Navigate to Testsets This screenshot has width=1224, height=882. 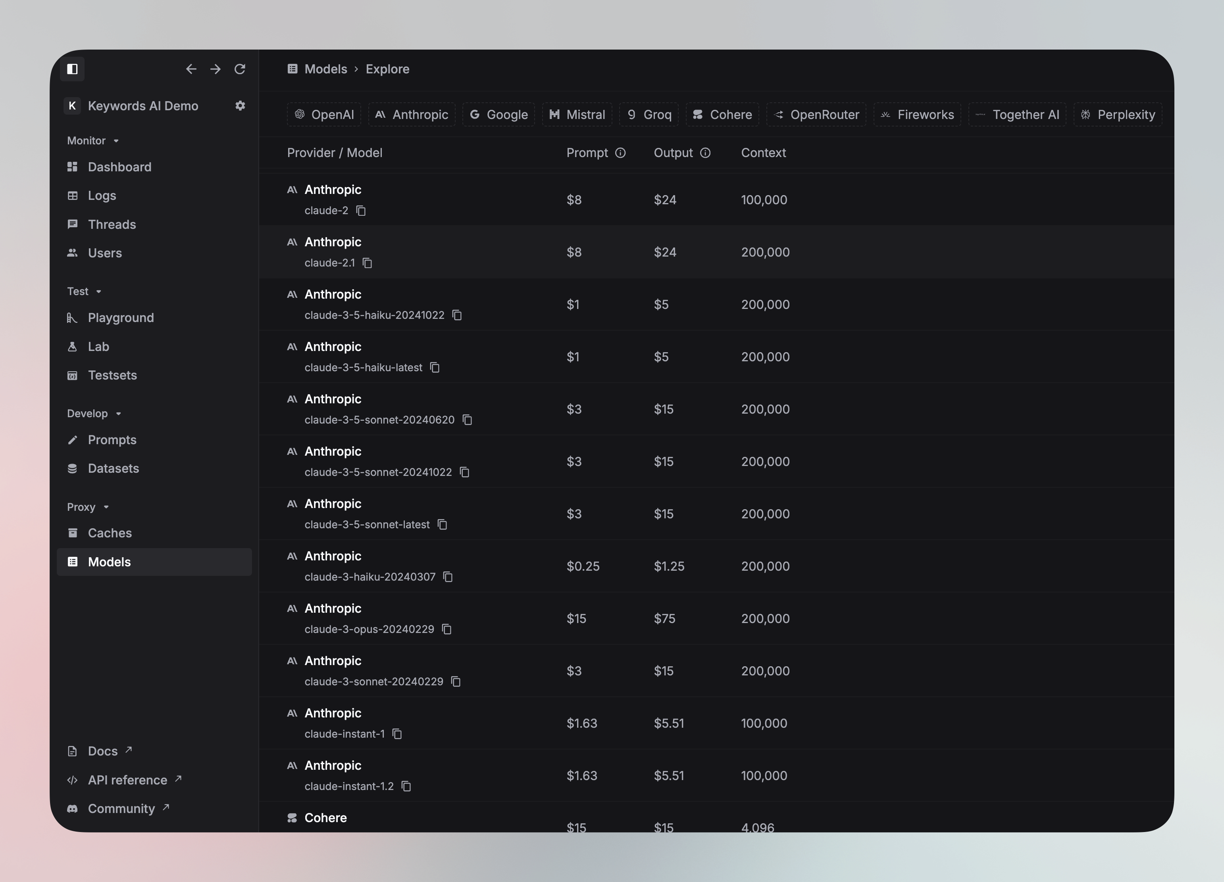point(154,375)
